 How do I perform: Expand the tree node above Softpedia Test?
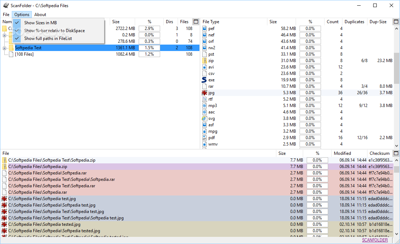coord(4,35)
